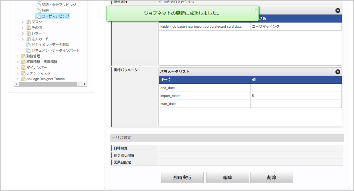The height and width of the screenshot is (191, 354).
Task: Click the IM-LogicDesigner Tutorial folder icon
Action: click(23, 79)
